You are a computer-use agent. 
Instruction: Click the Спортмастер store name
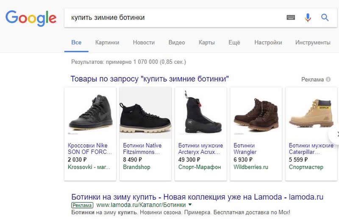pyautogui.click(x=306, y=167)
